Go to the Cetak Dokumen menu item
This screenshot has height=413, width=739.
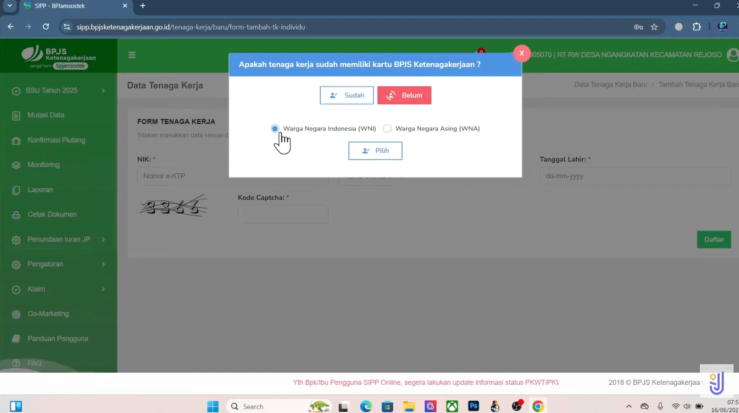(x=52, y=214)
